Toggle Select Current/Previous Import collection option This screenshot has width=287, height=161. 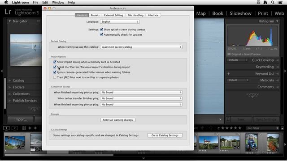tap(55, 67)
